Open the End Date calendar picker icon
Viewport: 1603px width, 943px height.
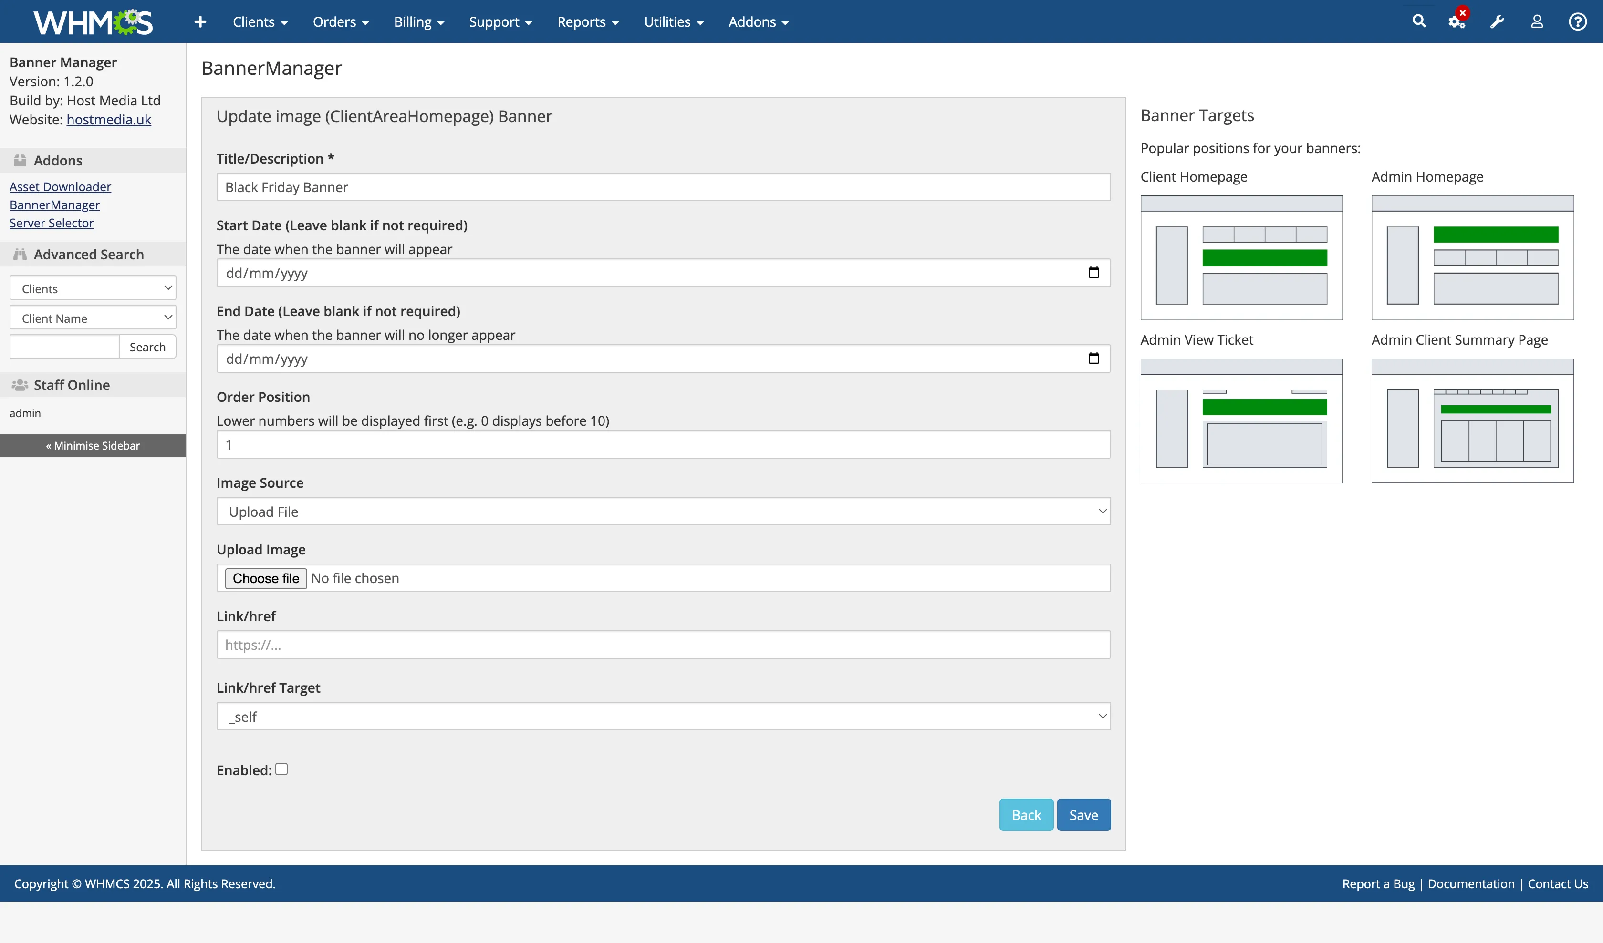coord(1093,358)
